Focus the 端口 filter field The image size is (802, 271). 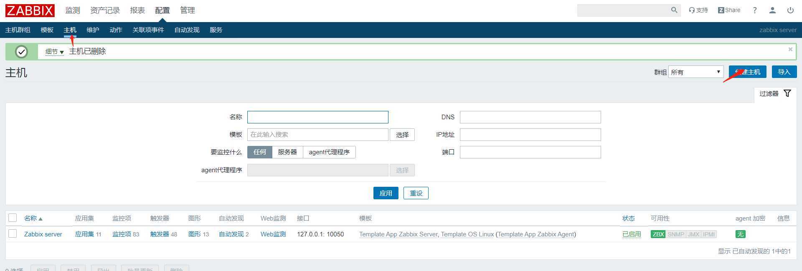pyautogui.click(x=530, y=152)
